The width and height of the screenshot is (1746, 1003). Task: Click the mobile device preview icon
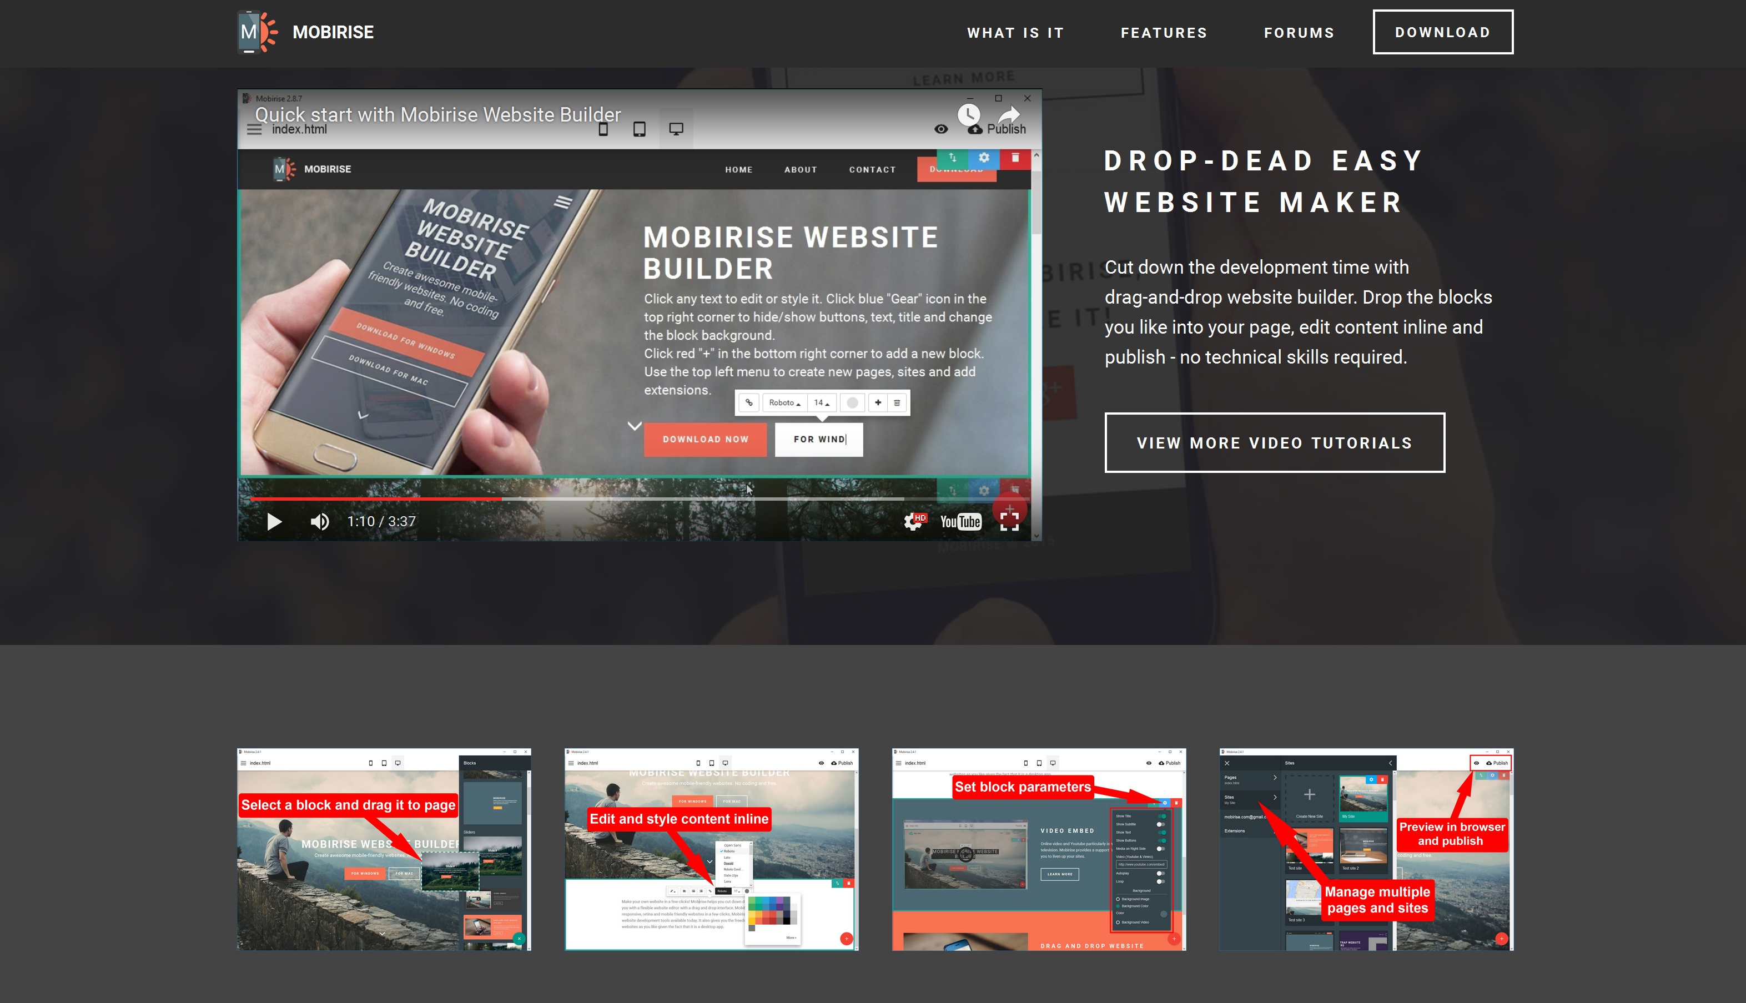tap(603, 128)
